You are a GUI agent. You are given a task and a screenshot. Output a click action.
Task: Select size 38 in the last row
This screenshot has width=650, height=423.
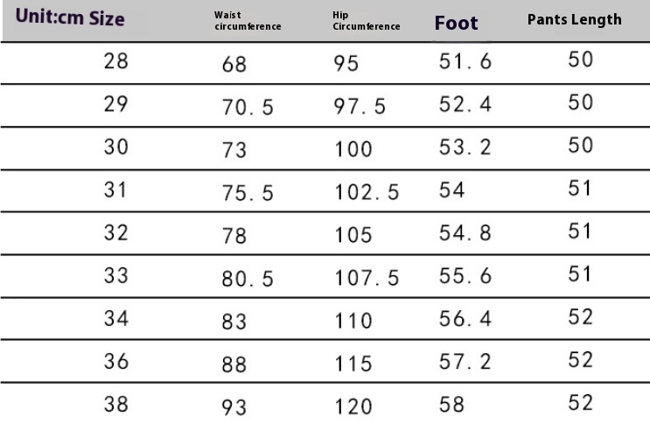pos(116,404)
